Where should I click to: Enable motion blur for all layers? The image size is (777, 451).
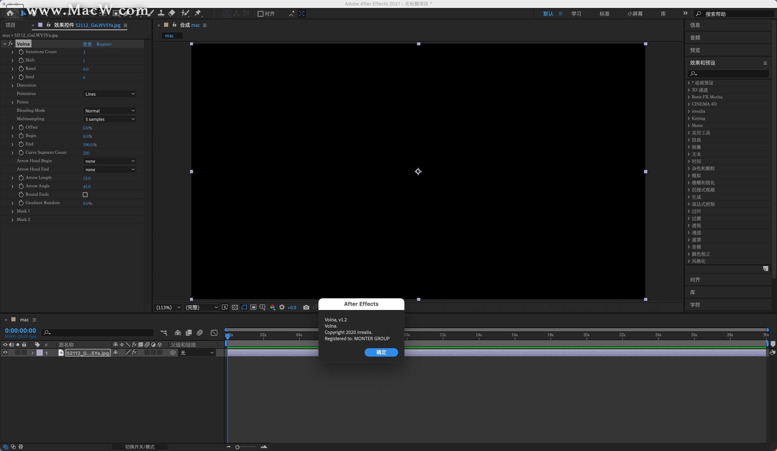pos(200,333)
